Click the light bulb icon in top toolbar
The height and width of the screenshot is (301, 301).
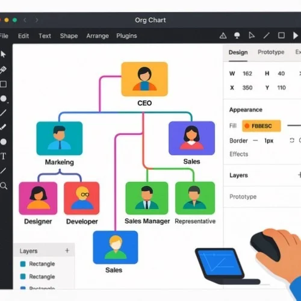point(237,36)
